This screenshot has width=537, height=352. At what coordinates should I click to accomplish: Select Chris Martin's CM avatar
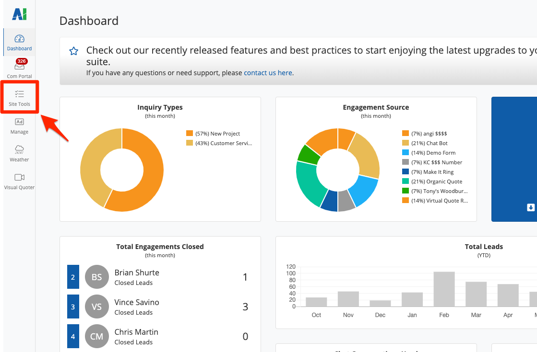(x=97, y=337)
